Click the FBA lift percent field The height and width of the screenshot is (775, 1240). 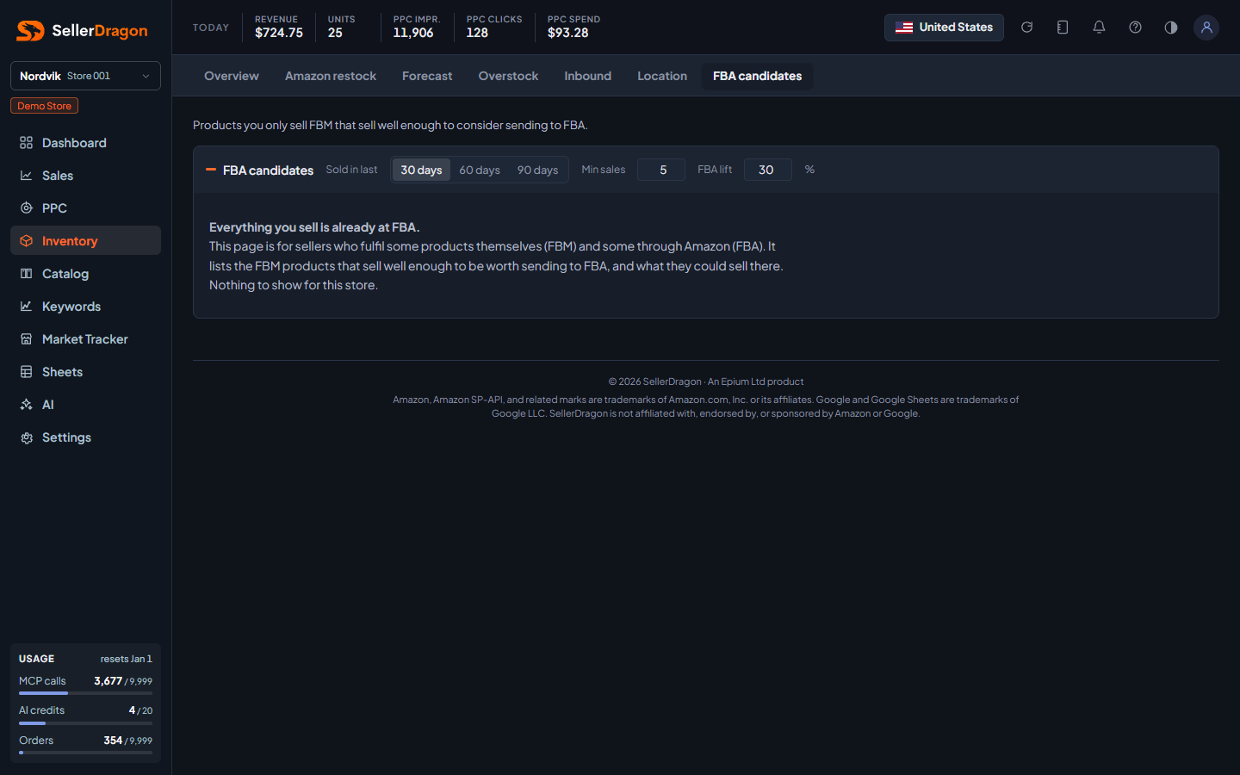(767, 170)
